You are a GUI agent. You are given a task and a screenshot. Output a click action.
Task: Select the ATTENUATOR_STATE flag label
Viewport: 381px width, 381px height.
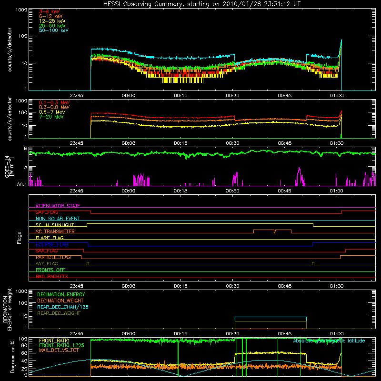tap(58, 206)
